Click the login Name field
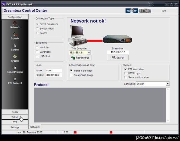 [54, 70]
